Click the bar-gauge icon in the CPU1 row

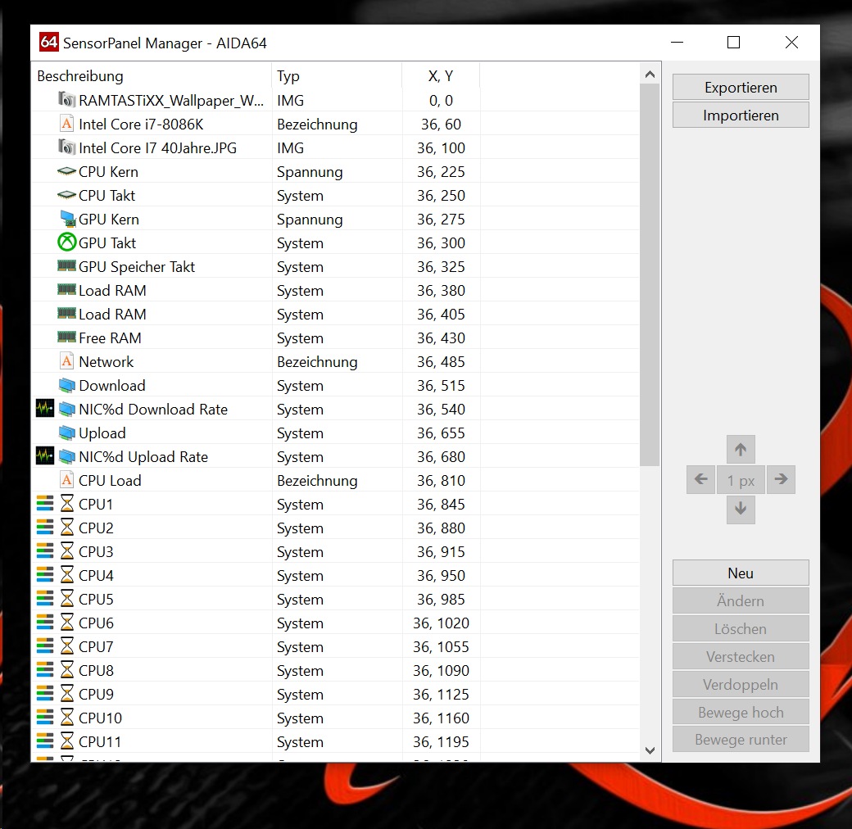(45, 504)
